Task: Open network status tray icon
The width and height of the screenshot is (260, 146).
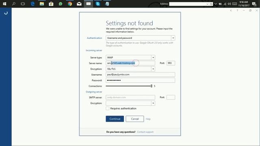Action: pyautogui.click(x=225, y=4)
